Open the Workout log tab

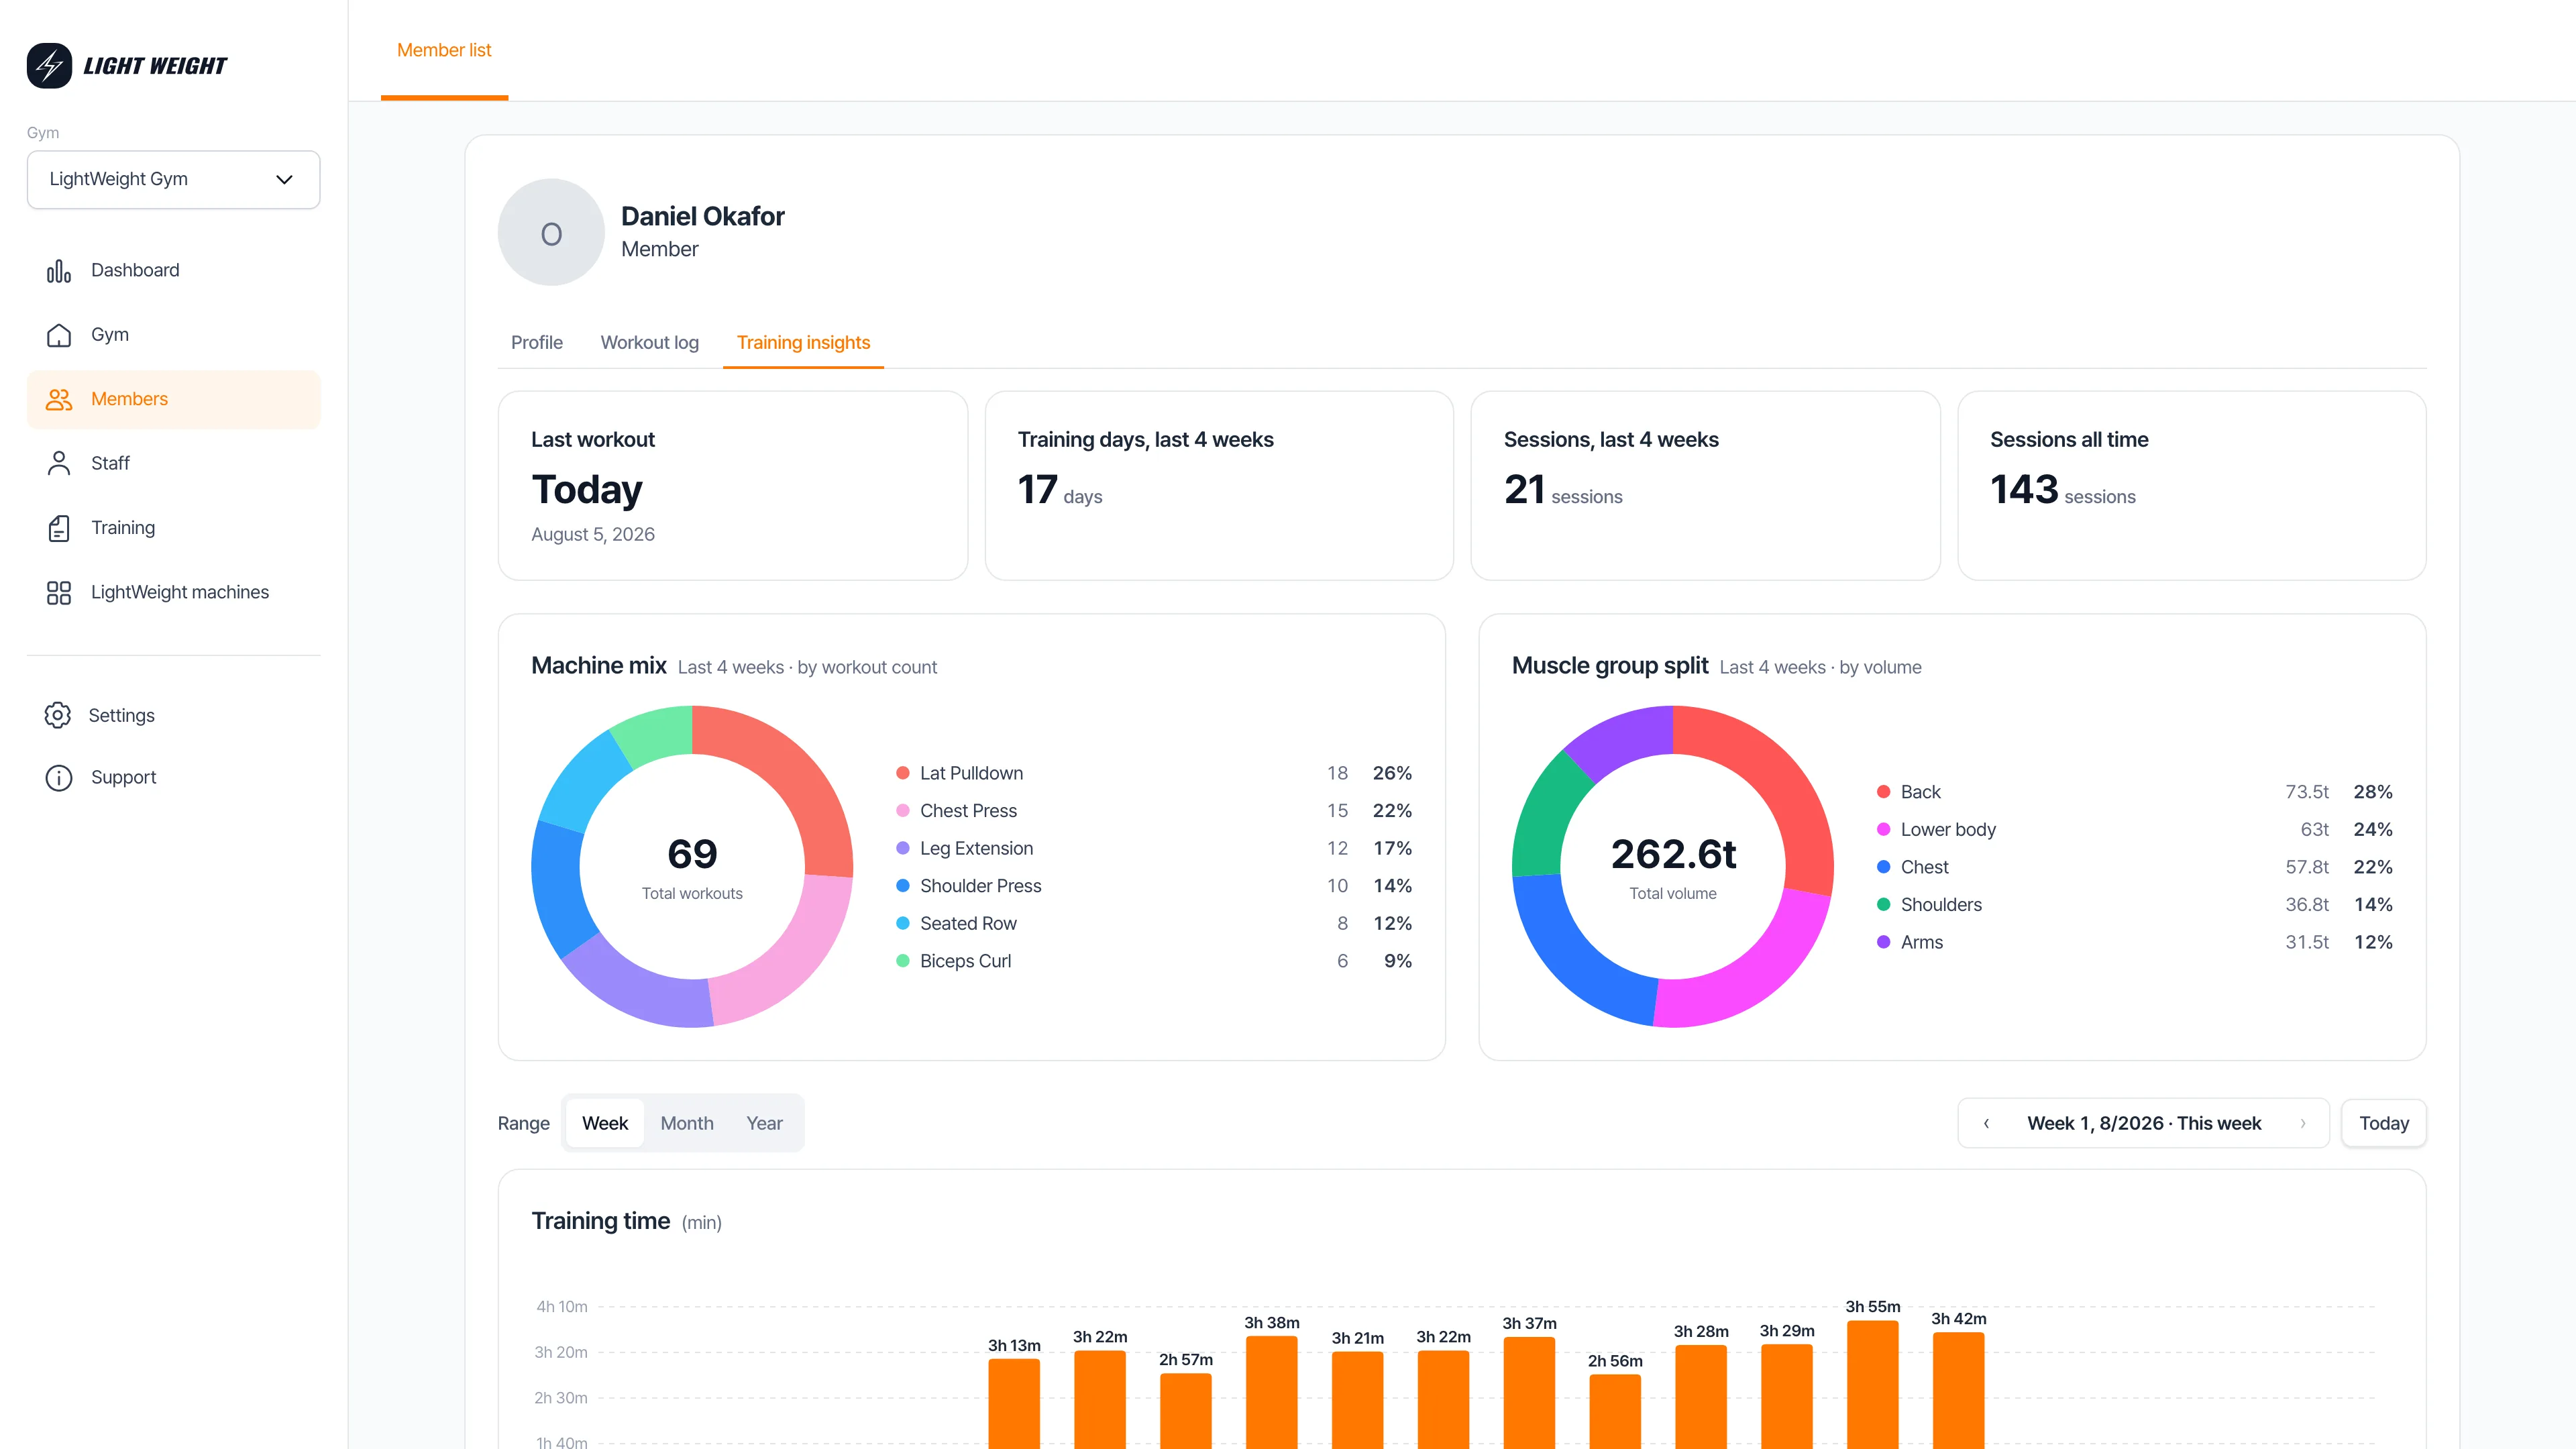point(650,343)
